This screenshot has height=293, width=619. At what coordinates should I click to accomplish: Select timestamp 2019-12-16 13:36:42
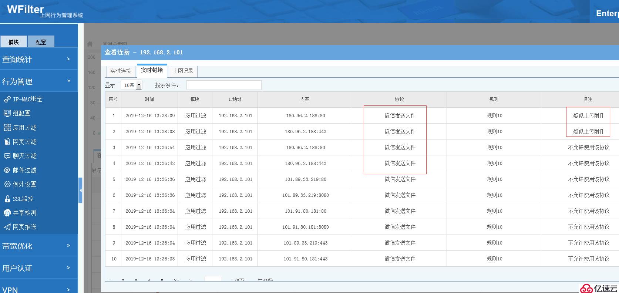click(150, 163)
